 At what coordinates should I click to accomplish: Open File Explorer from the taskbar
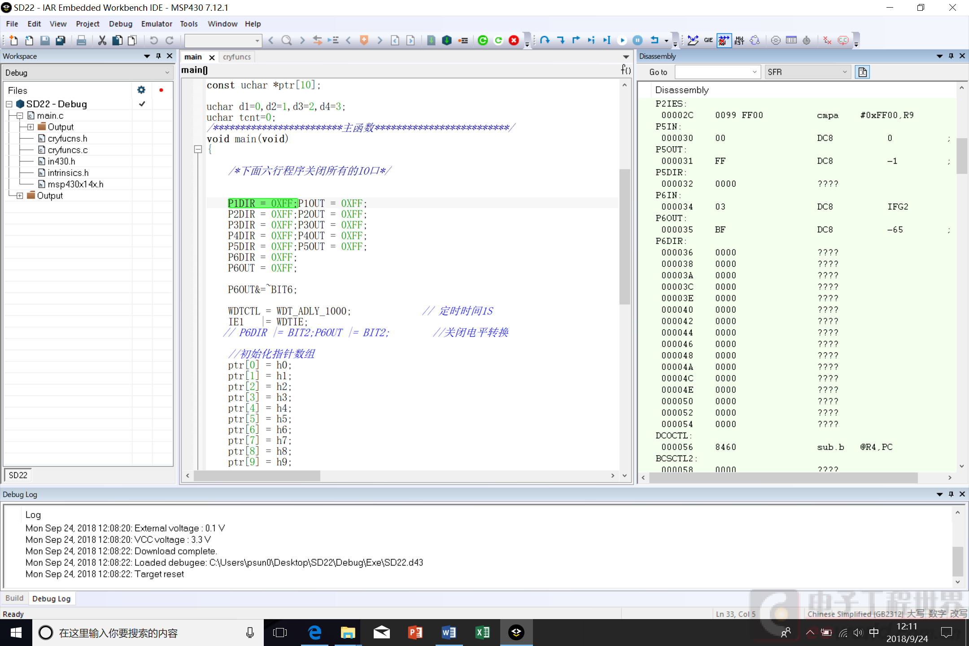click(x=348, y=633)
